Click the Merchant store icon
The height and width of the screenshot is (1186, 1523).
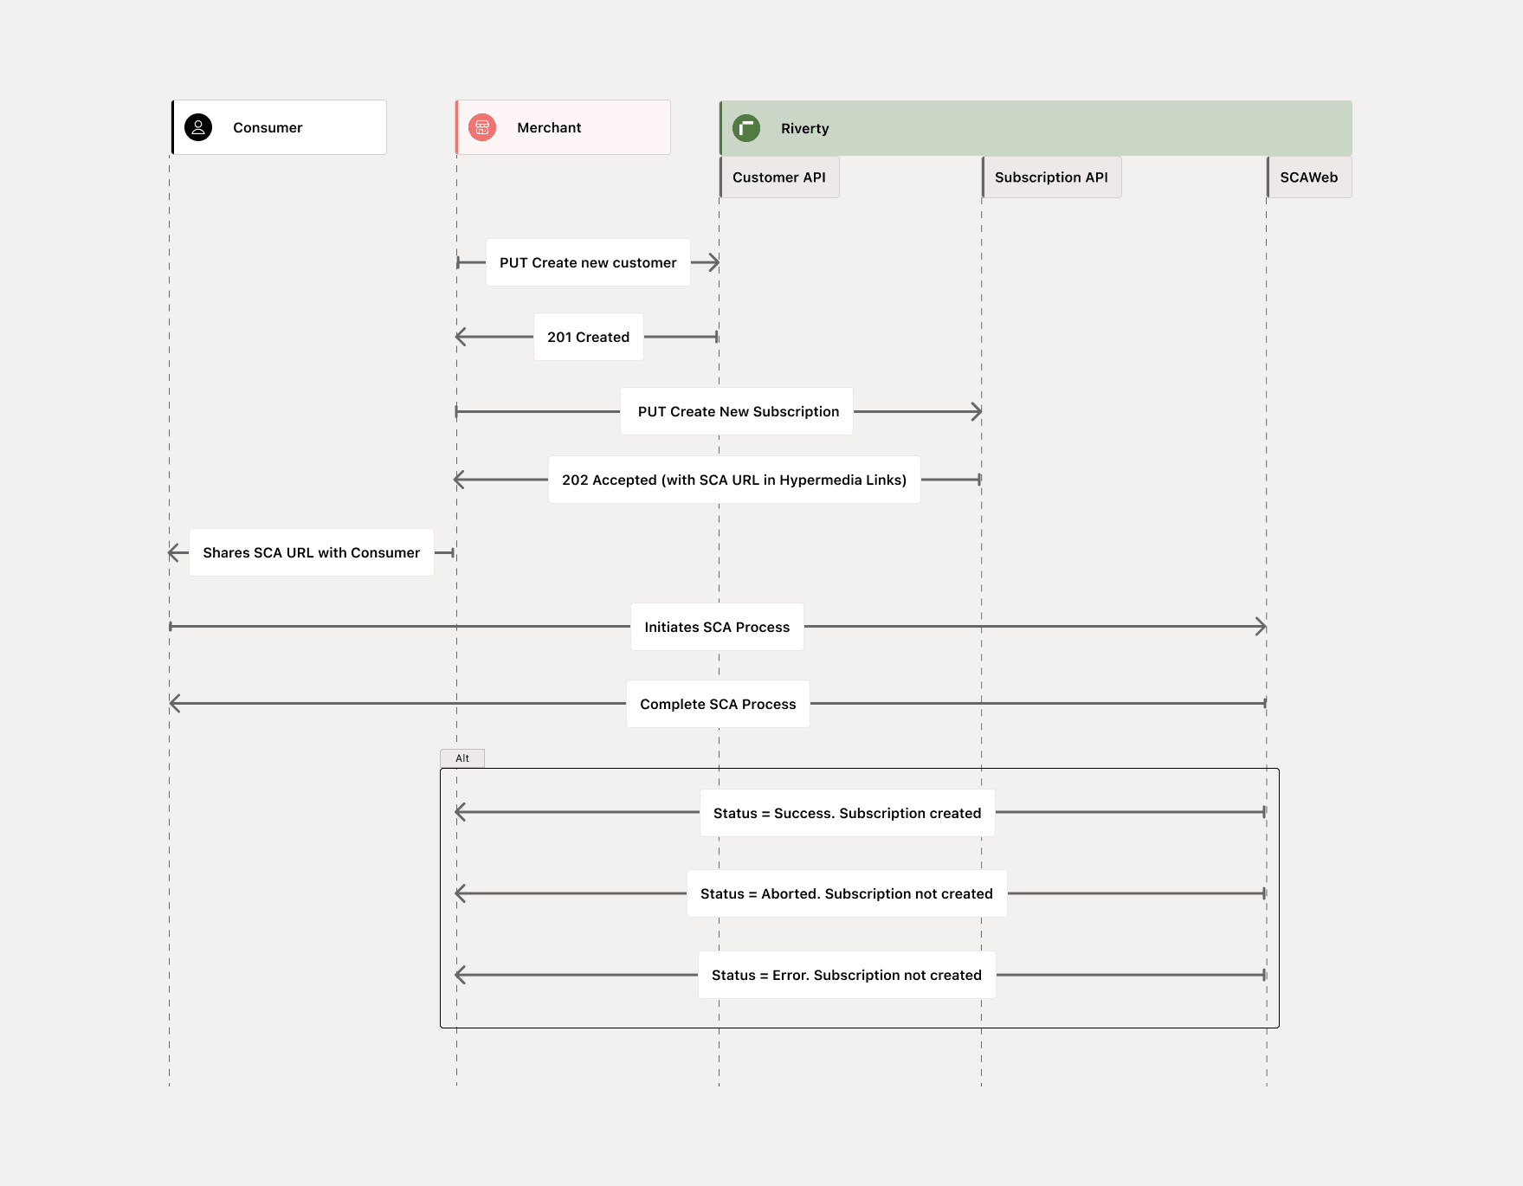(x=482, y=127)
